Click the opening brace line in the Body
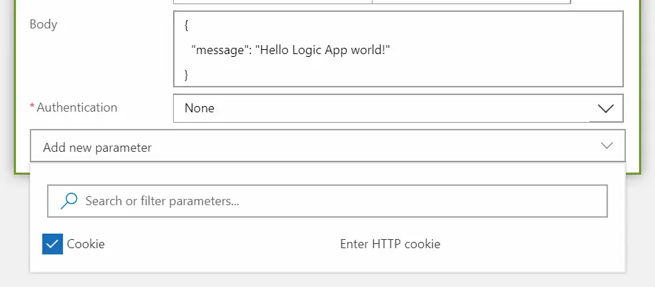This screenshot has width=655, height=287. click(186, 26)
